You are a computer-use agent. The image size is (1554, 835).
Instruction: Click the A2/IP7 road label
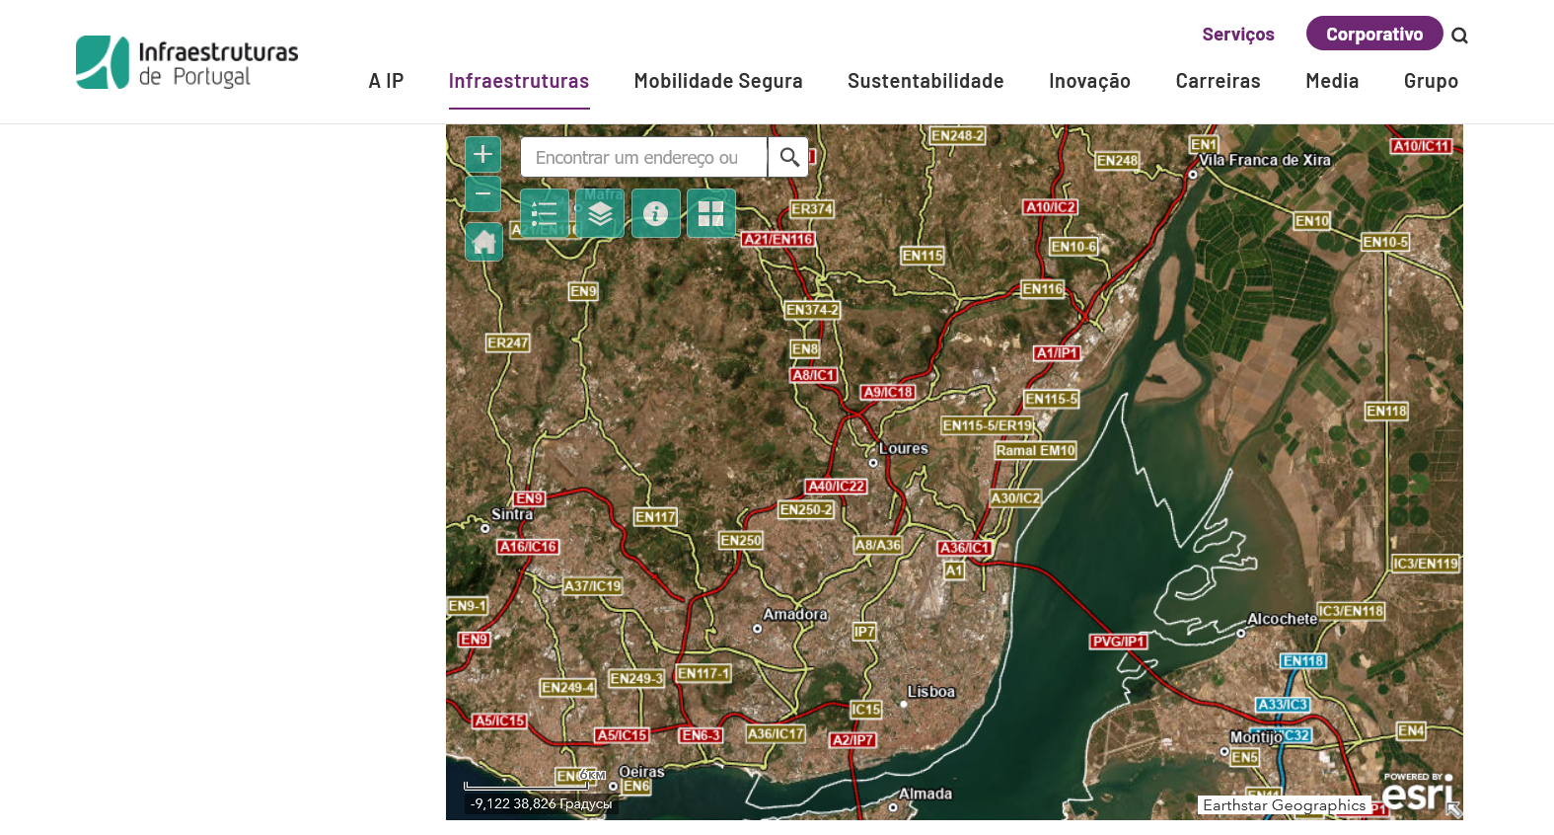[x=852, y=740]
